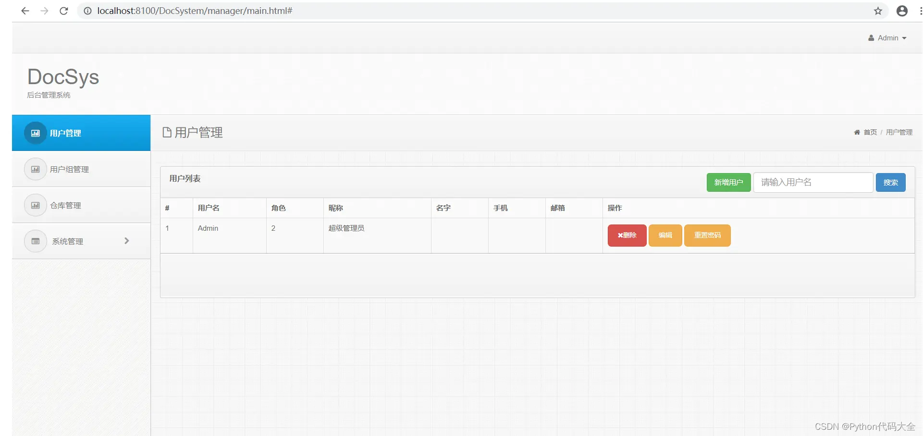
Task: Delete the Admin user with 删除
Action: tap(627, 236)
